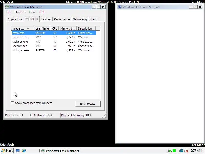Sort by Description column header
Viewport: 205px width, 154px height.
click(x=86, y=28)
